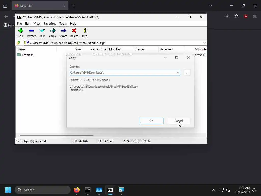Maximize the Copy dialog
The image size is (261, 196).
pos(177,58)
